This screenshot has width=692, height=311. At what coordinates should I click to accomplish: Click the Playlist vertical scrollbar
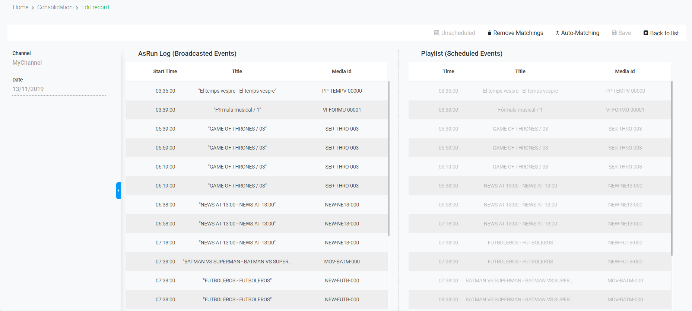click(x=672, y=168)
